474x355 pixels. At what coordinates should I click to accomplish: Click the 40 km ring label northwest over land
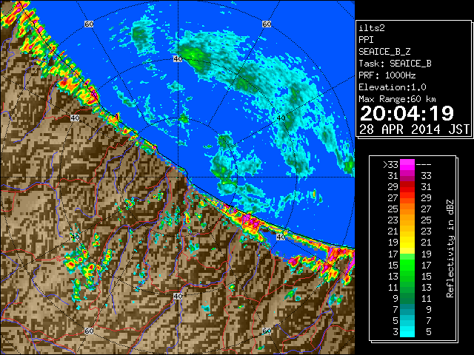coord(75,118)
